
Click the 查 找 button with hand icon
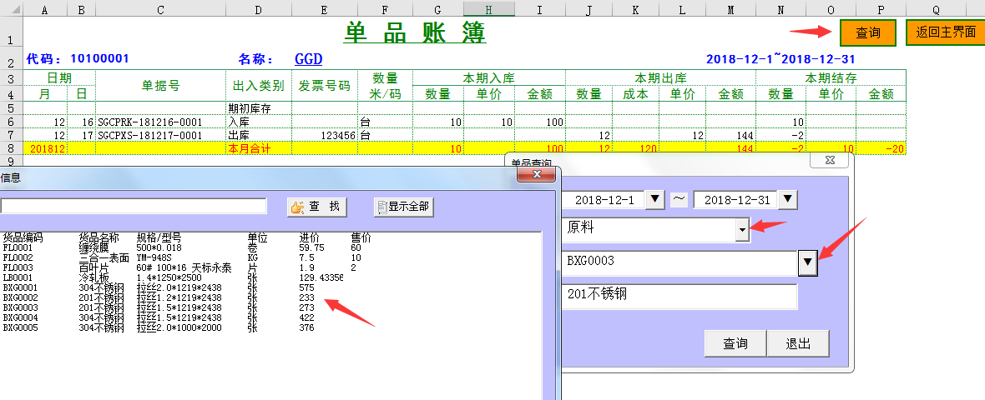[x=317, y=207]
